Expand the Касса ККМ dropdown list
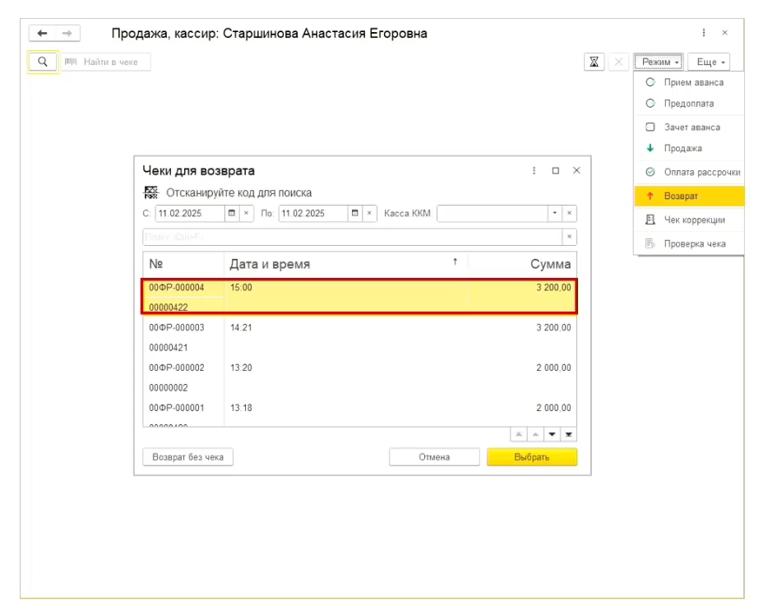The width and height of the screenshot is (768, 615). point(555,214)
